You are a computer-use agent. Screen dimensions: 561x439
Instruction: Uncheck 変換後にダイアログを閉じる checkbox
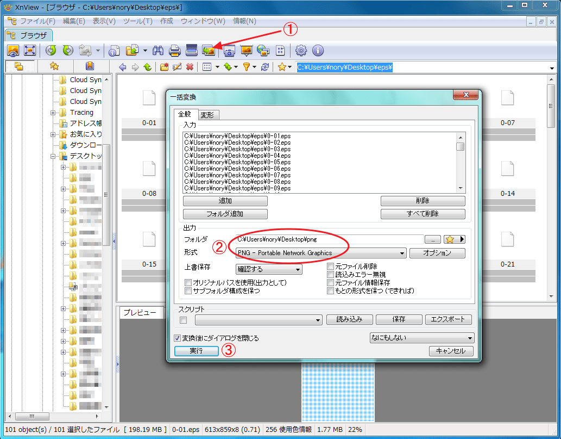177,338
